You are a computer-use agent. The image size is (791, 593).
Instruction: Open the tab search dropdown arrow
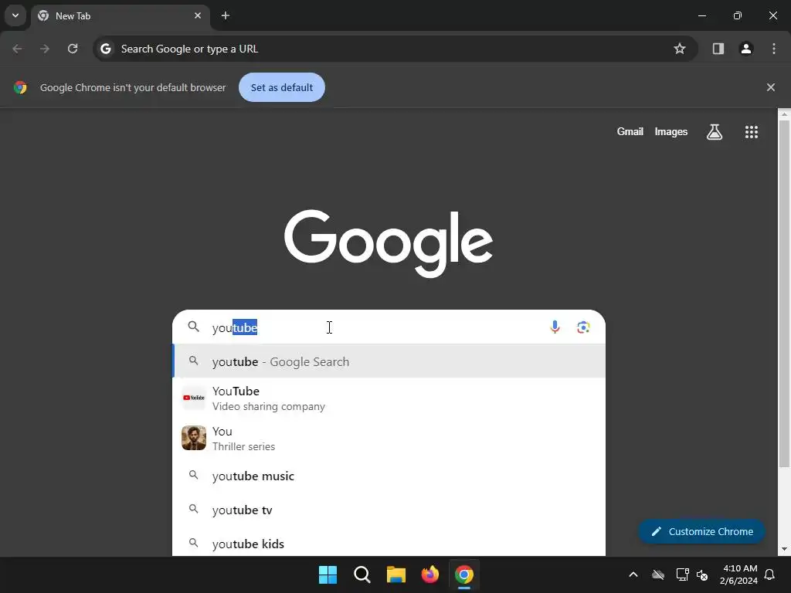(15, 15)
